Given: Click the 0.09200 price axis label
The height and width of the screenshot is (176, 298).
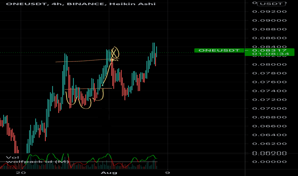Looking at the screenshot, I should [x=270, y=12].
